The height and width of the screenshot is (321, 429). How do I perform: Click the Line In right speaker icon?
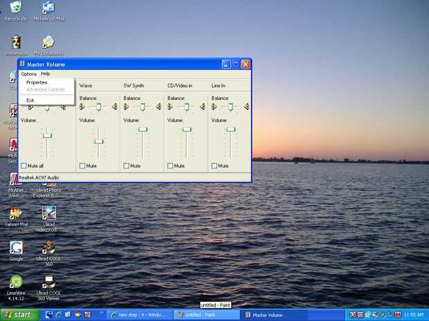(246, 106)
